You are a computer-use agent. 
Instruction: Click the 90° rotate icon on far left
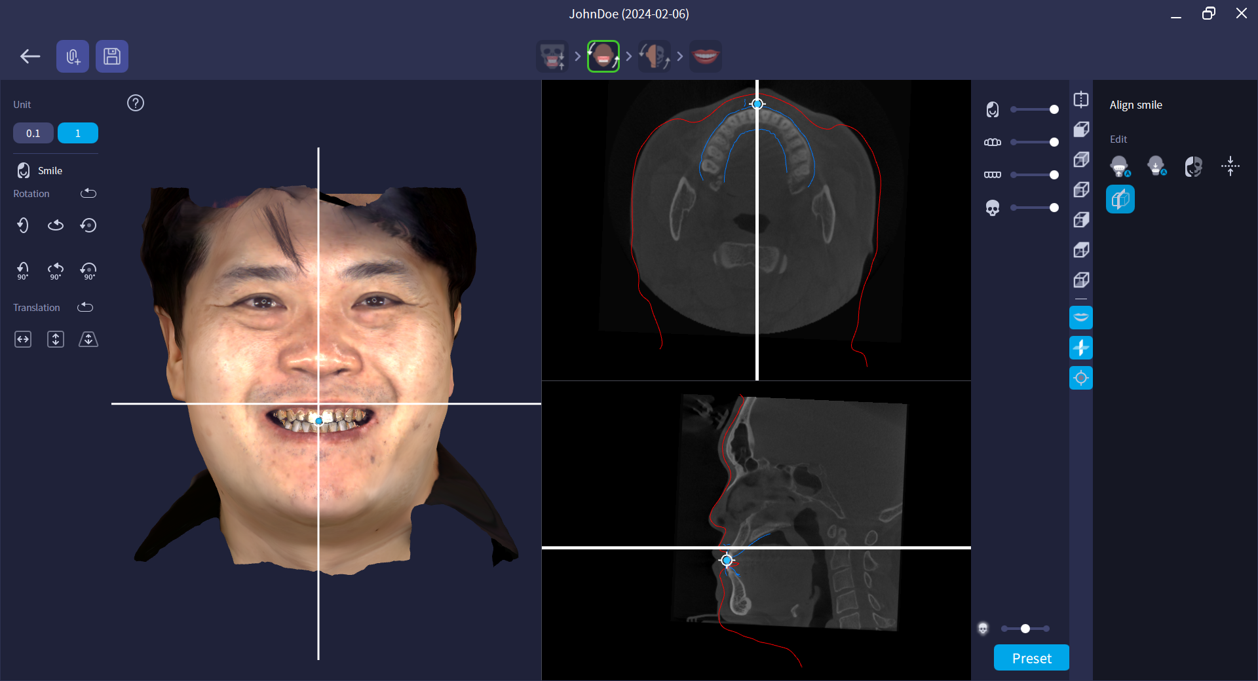pos(23,270)
